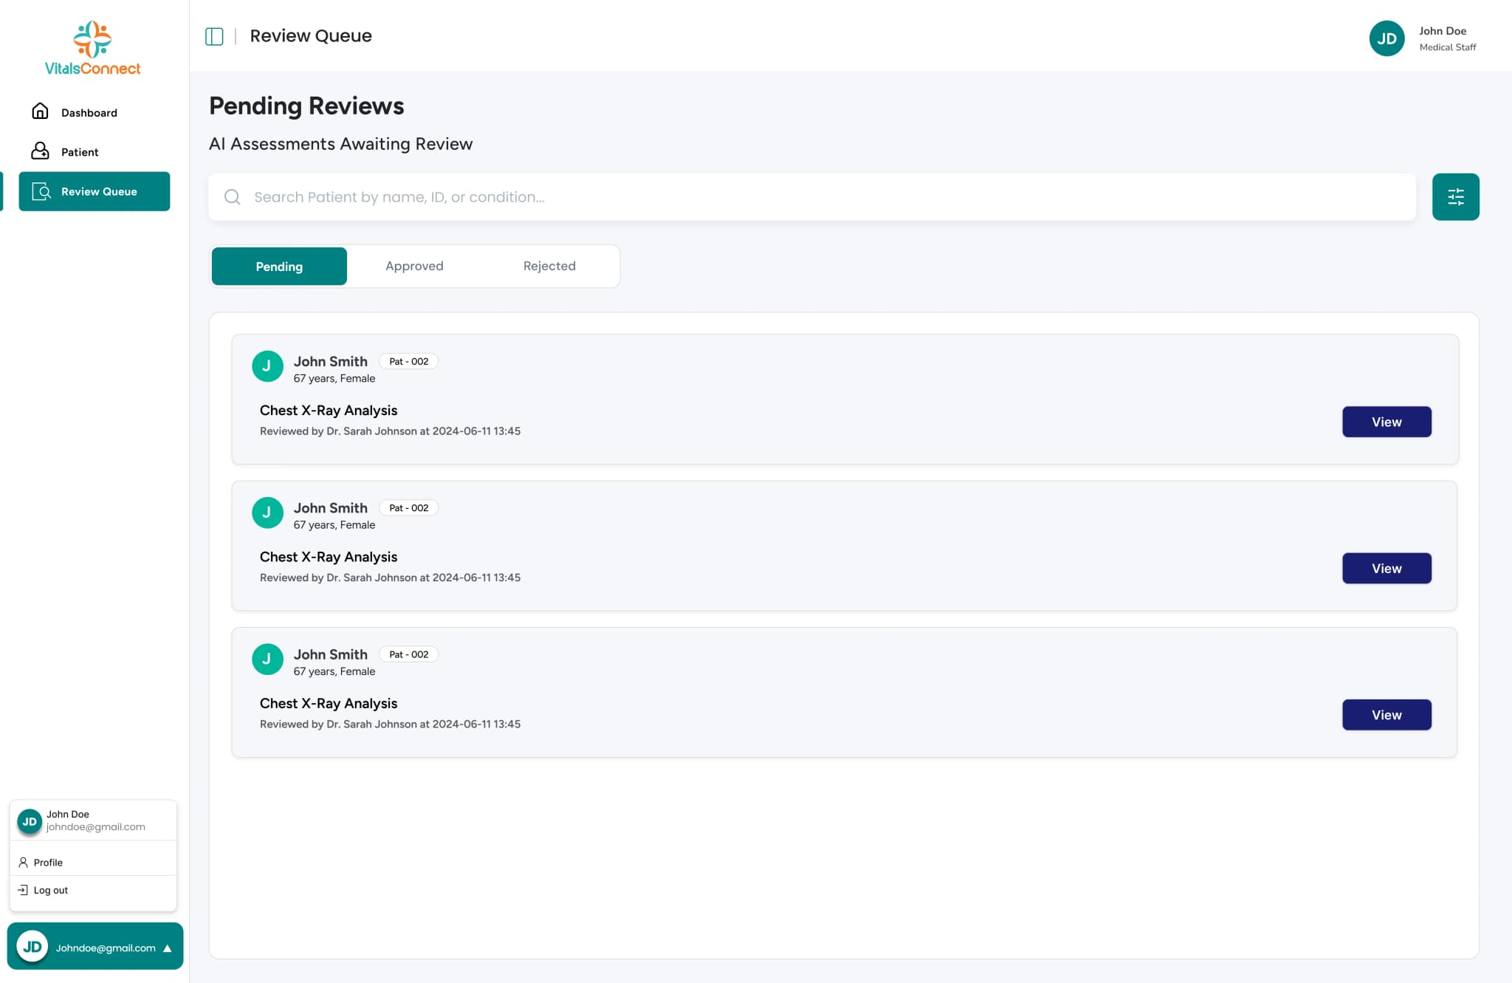The height and width of the screenshot is (983, 1512).
Task: Click the J avatar on third patient card
Action: pyautogui.click(x=267, y=659)
